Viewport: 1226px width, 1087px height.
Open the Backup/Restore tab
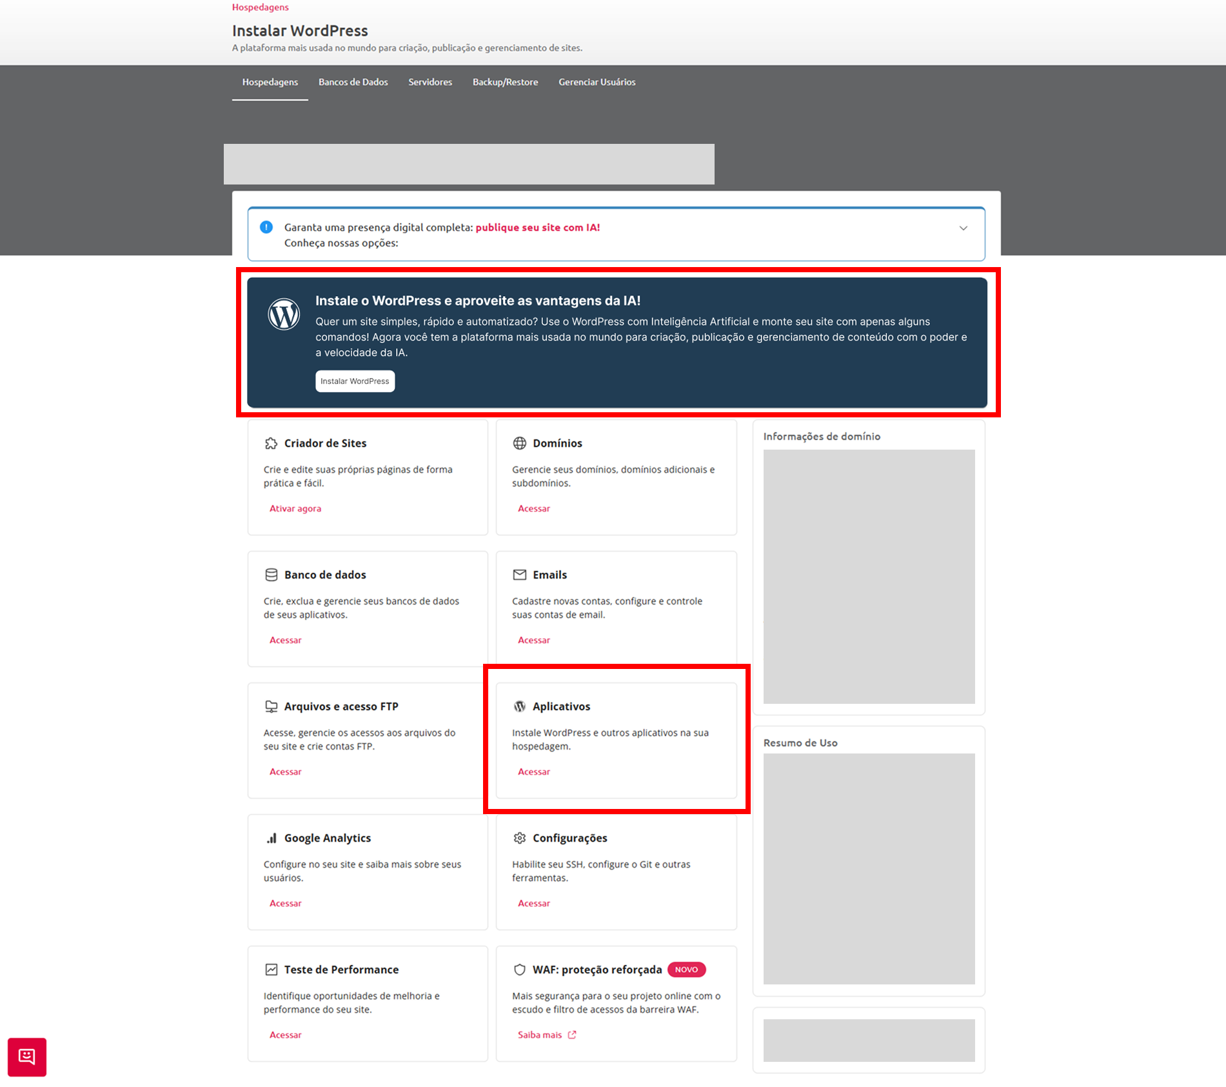505,82
